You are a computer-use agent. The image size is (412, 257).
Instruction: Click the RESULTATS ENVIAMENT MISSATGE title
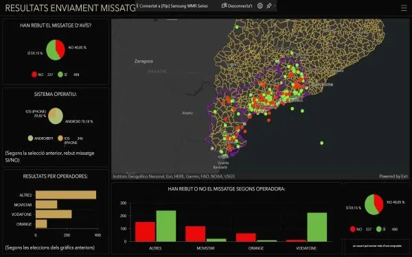coord(71,8)
